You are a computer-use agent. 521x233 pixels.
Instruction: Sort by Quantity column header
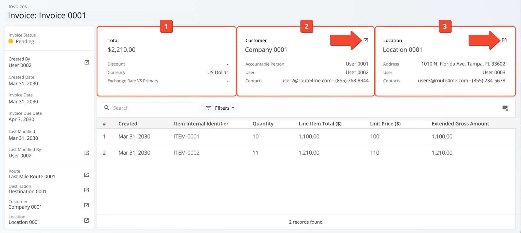click(263, 124)
